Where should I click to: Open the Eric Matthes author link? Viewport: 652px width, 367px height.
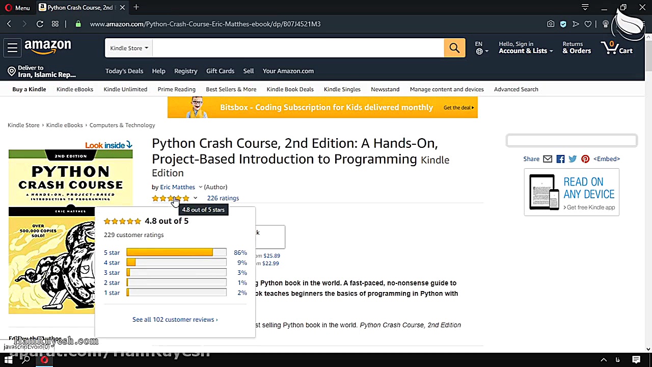pos(177,187)
